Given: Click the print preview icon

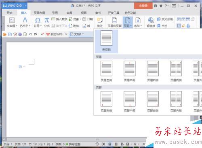Looking at the screenshot, I should (25, 34).
